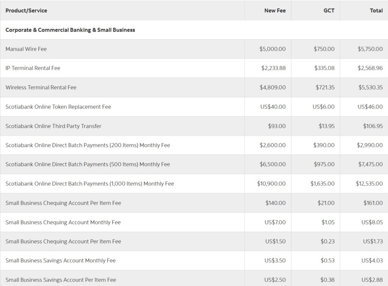Click the US$2.50 new fee cell
The image size is (388, 286).
275,280
